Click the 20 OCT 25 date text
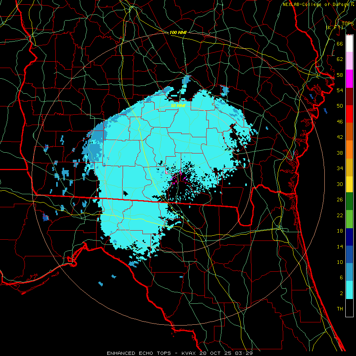Image resolution: width=356 pixels, height=356 pixels. click(x=216, y=353)
